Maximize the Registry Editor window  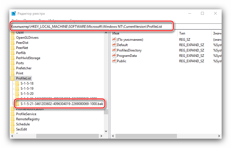(x=202, y=13)
